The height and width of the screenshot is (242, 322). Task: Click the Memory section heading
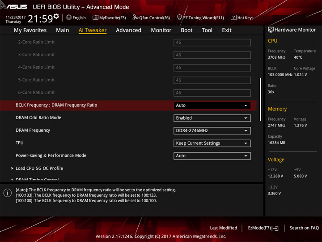(x=277, y=109)
